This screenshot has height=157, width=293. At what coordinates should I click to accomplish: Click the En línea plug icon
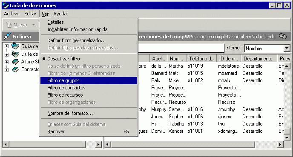click(7, 36)
